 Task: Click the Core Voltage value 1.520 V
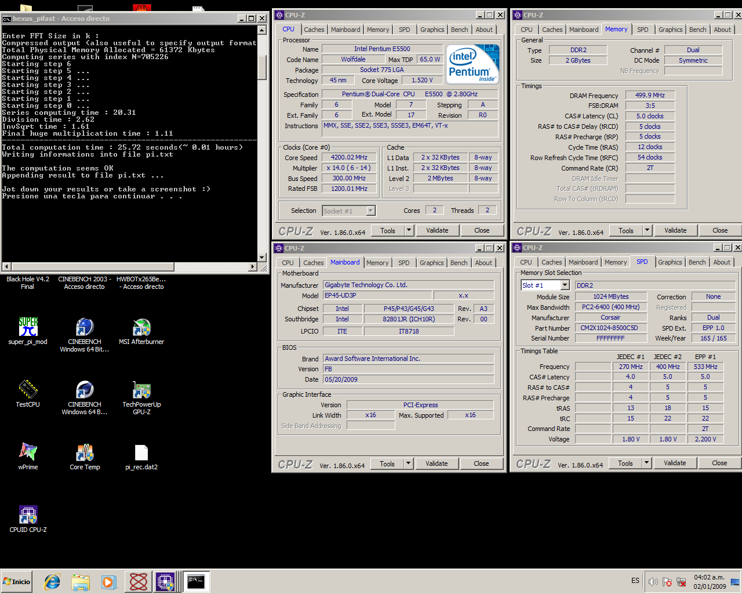422,80
